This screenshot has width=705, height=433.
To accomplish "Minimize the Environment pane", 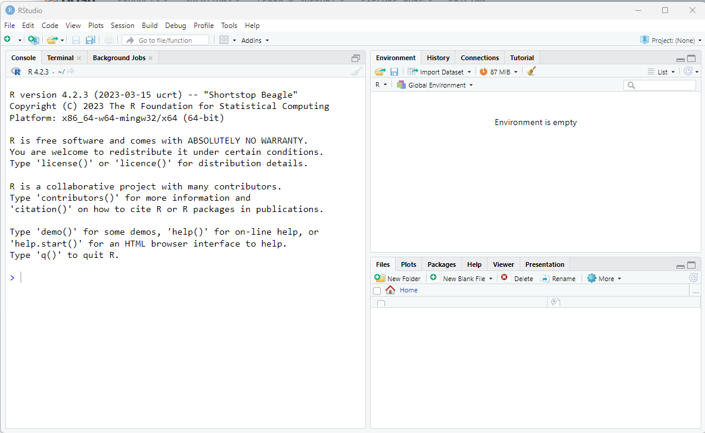I will (681, 59).
